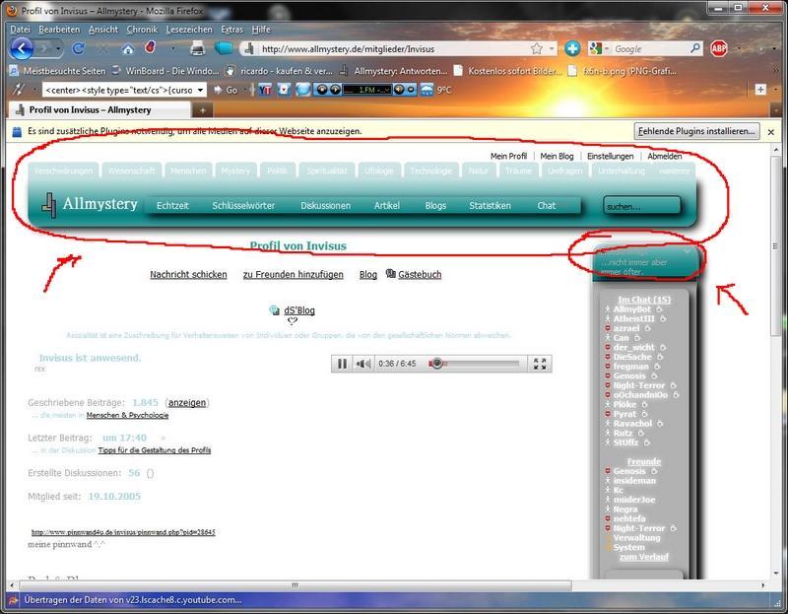Expand the status box chevron in sidebar

[x=687, y=251]
